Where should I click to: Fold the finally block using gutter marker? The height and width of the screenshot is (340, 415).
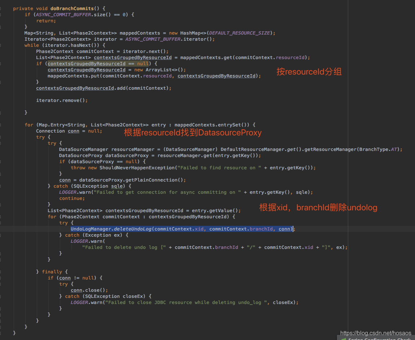coord(1,272)
